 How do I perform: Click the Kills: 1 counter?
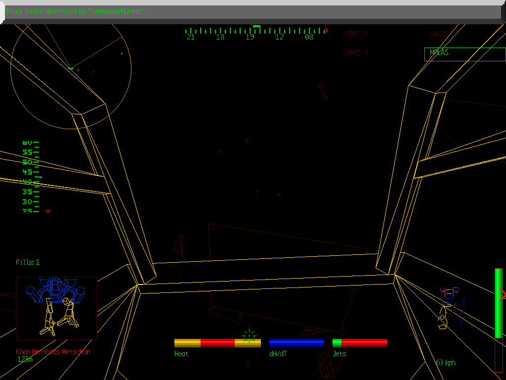pos(27,262)
